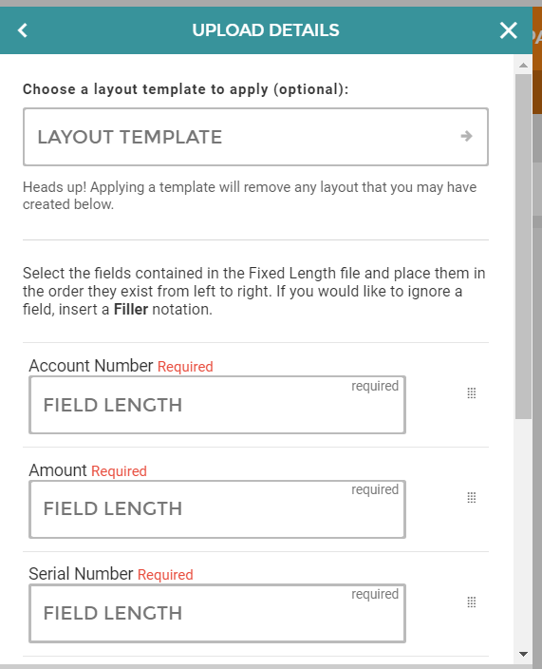The image size is (542, 669).
Task: Focus the Amount field length input
Action: (x=217, y=509)
